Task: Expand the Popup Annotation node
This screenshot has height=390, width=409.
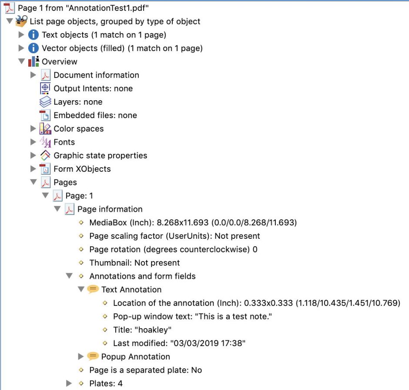Action: [x=80, y=356]
